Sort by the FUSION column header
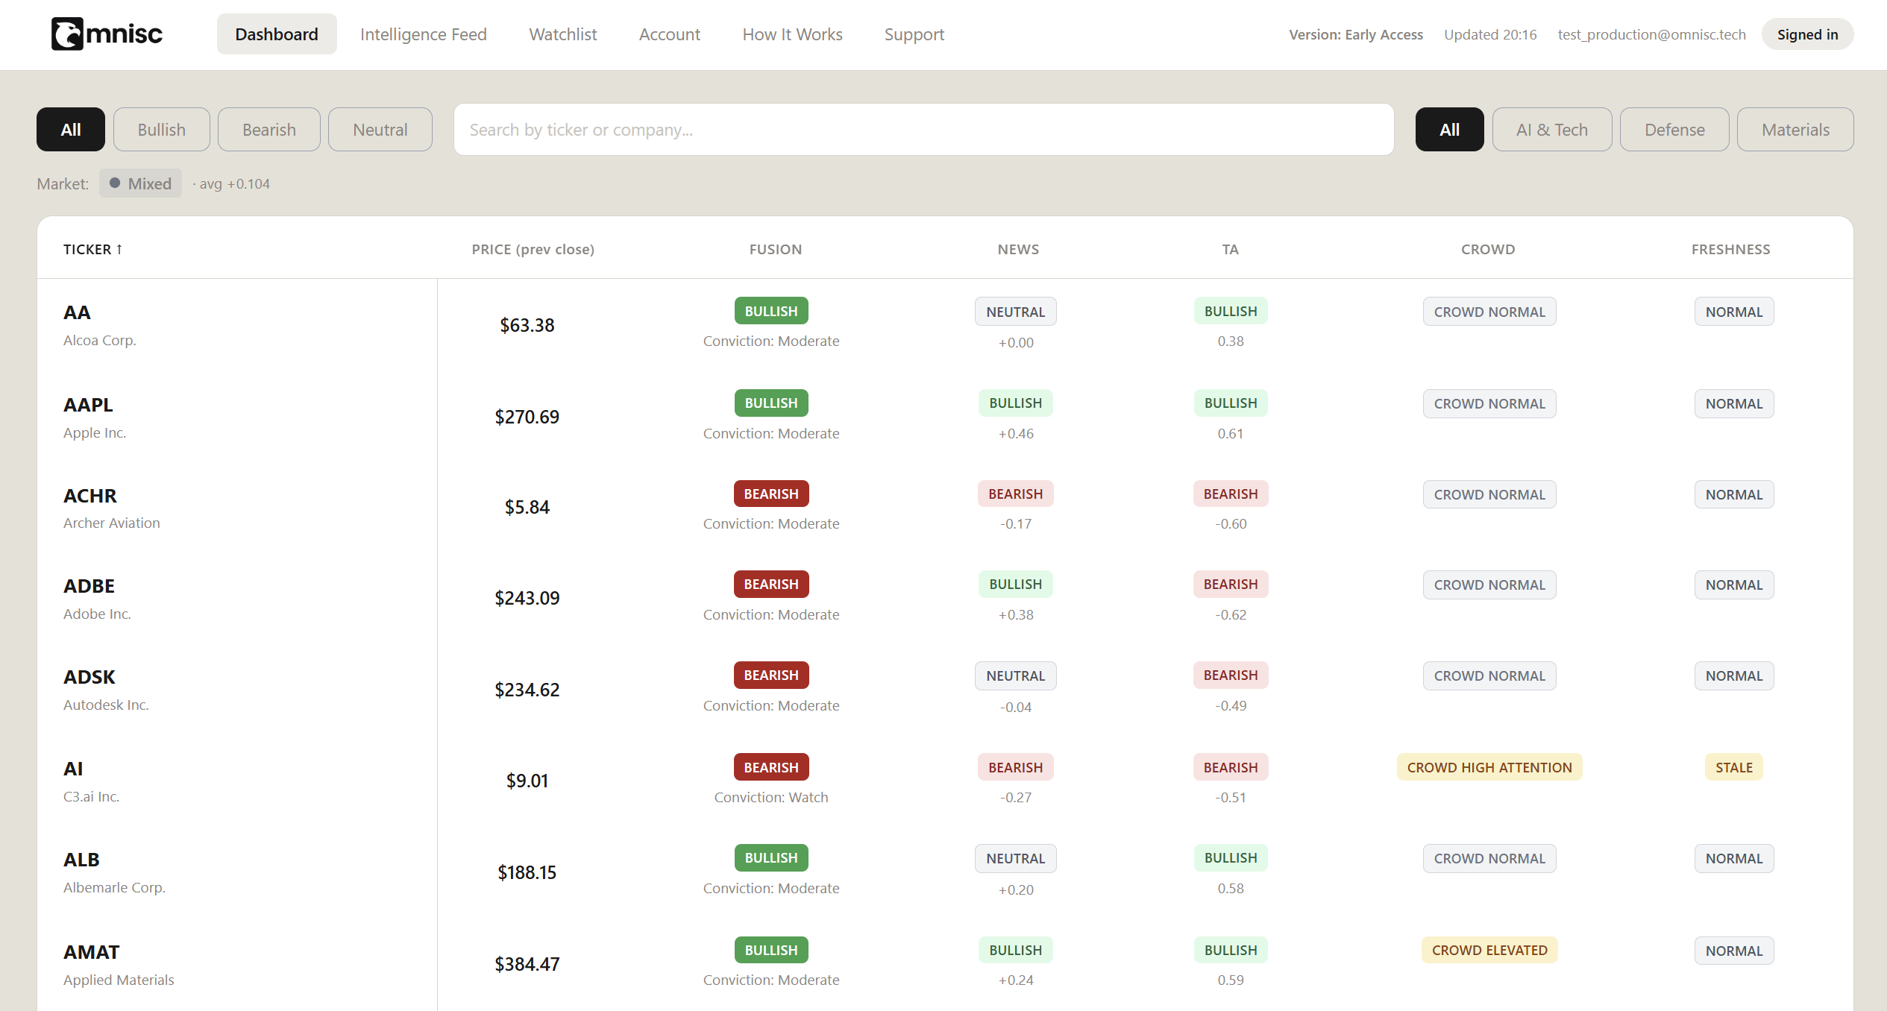1887x1011 pixels. [x=775, y=249]
